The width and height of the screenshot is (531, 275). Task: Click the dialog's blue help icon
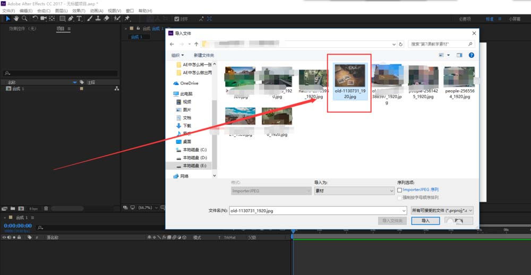point(471,55)
